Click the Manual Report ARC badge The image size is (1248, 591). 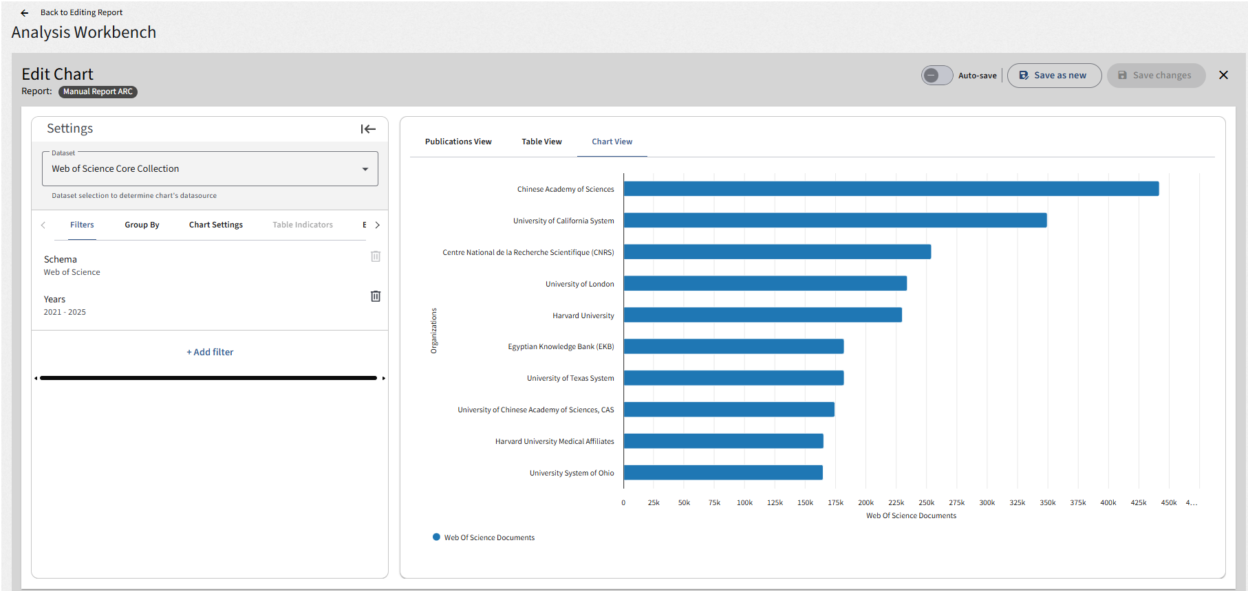click(x=98, y=91)
